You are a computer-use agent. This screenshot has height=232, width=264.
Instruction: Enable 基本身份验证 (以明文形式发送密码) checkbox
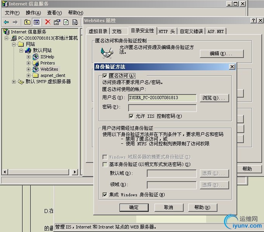pos(105,164)
